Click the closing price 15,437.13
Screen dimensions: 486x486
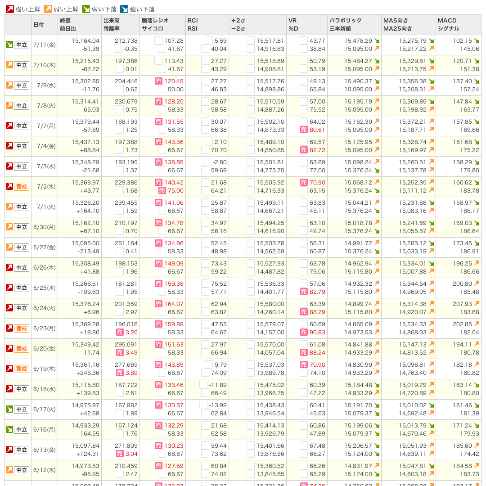tap(85, 142)
